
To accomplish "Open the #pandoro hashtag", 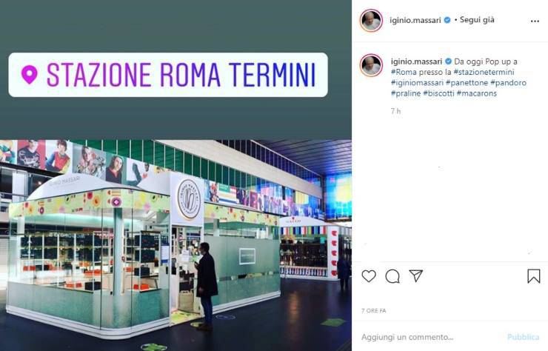I will 509,83.
